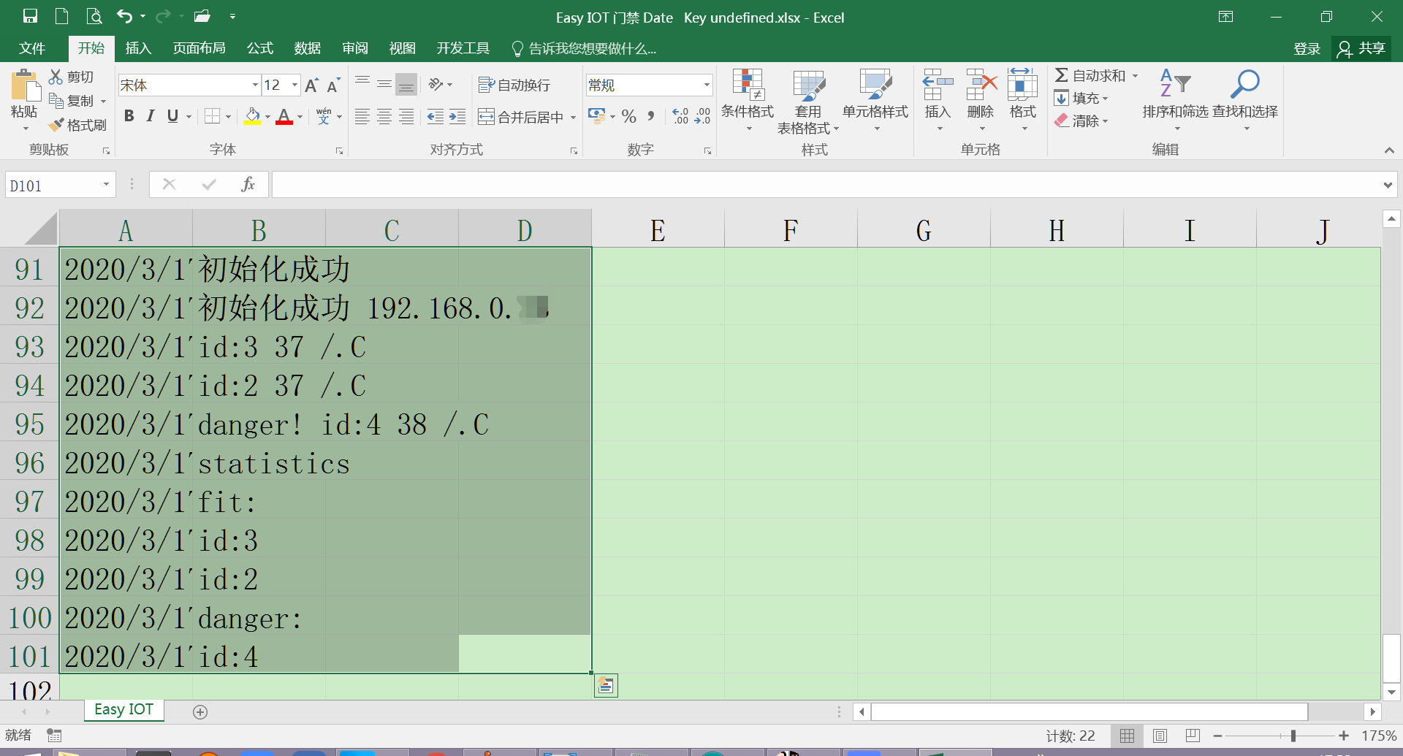Cut the selected cells
Viewport: 1403px width, 756px height.
[72, 77]
